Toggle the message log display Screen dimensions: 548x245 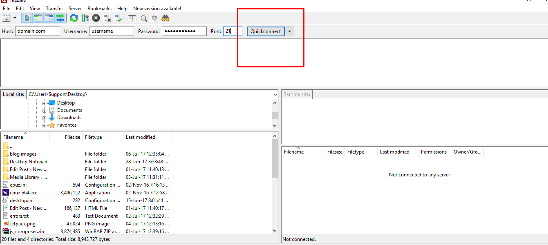(x=27, y=18)
